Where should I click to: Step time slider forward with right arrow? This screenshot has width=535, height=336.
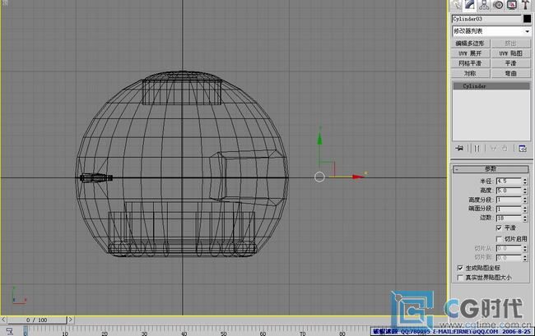tap(70, 320)
